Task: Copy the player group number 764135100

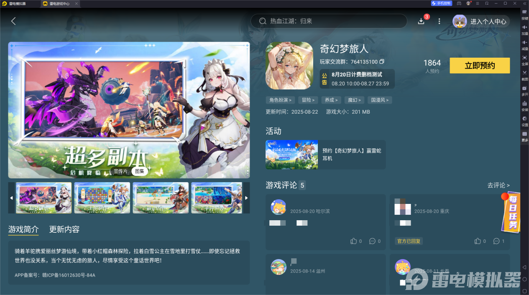Action: click(x=382, y=62)
